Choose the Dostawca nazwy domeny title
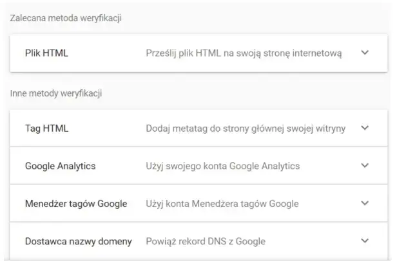 coord(78,242)
